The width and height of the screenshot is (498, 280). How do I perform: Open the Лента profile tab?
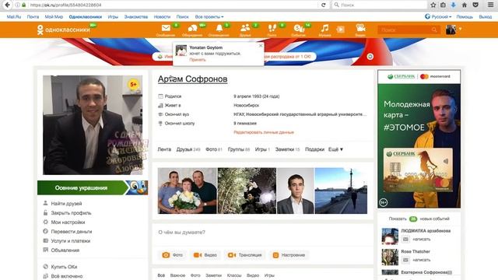(164, 149)
